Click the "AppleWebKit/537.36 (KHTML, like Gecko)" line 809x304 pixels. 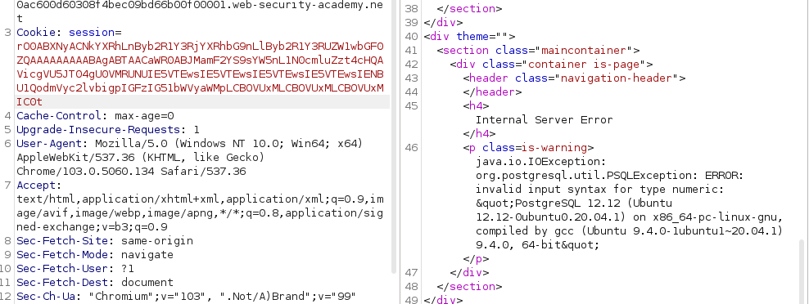[140, 158]
